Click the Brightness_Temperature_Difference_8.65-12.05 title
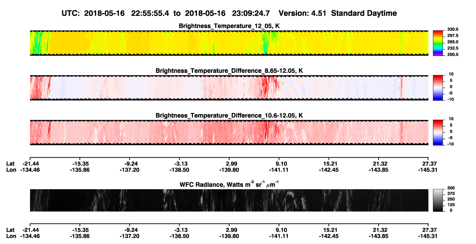 (x=229, y=71)
